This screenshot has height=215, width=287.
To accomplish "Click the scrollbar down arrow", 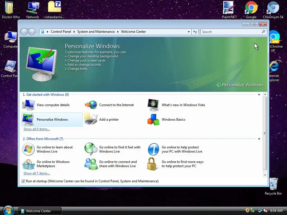I will pyautogui.click(x=265, y=175).
